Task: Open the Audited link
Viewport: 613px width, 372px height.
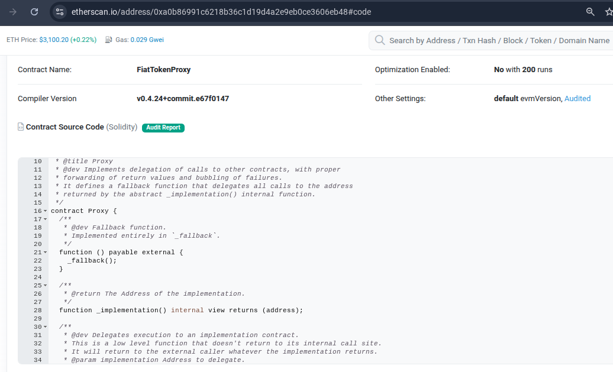Action: click(x=577, y=98)
